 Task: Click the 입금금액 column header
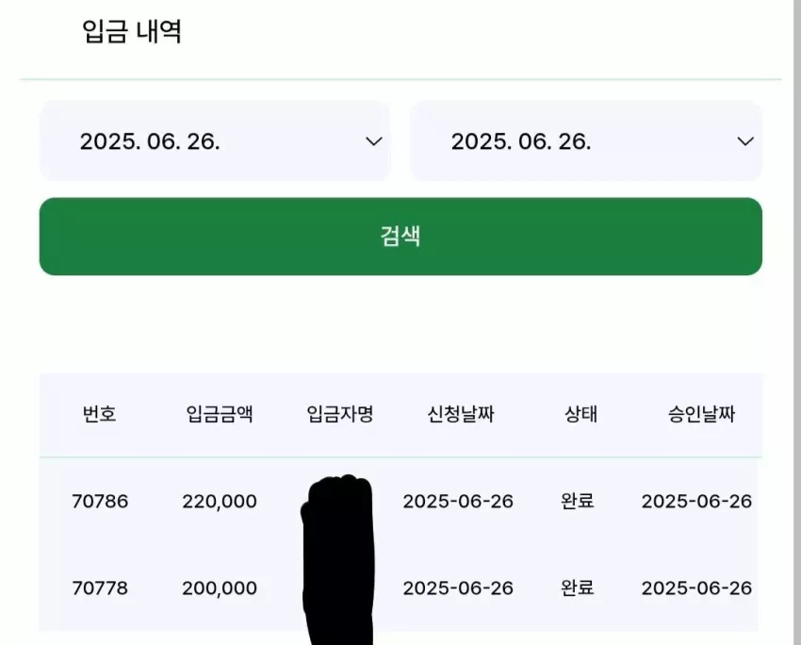coord(220,414)
